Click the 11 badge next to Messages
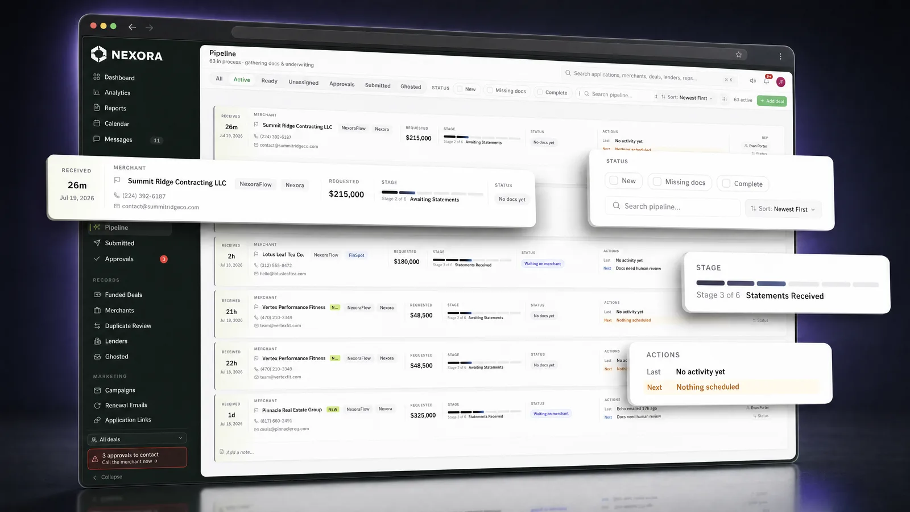 click(x=157, y=140)
